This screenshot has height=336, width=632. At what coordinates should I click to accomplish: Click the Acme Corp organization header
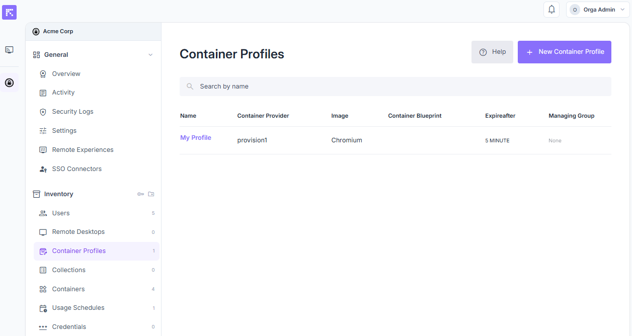93,31
